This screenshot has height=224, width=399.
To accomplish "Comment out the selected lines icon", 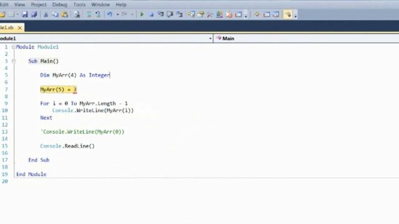I will point(89,14).
